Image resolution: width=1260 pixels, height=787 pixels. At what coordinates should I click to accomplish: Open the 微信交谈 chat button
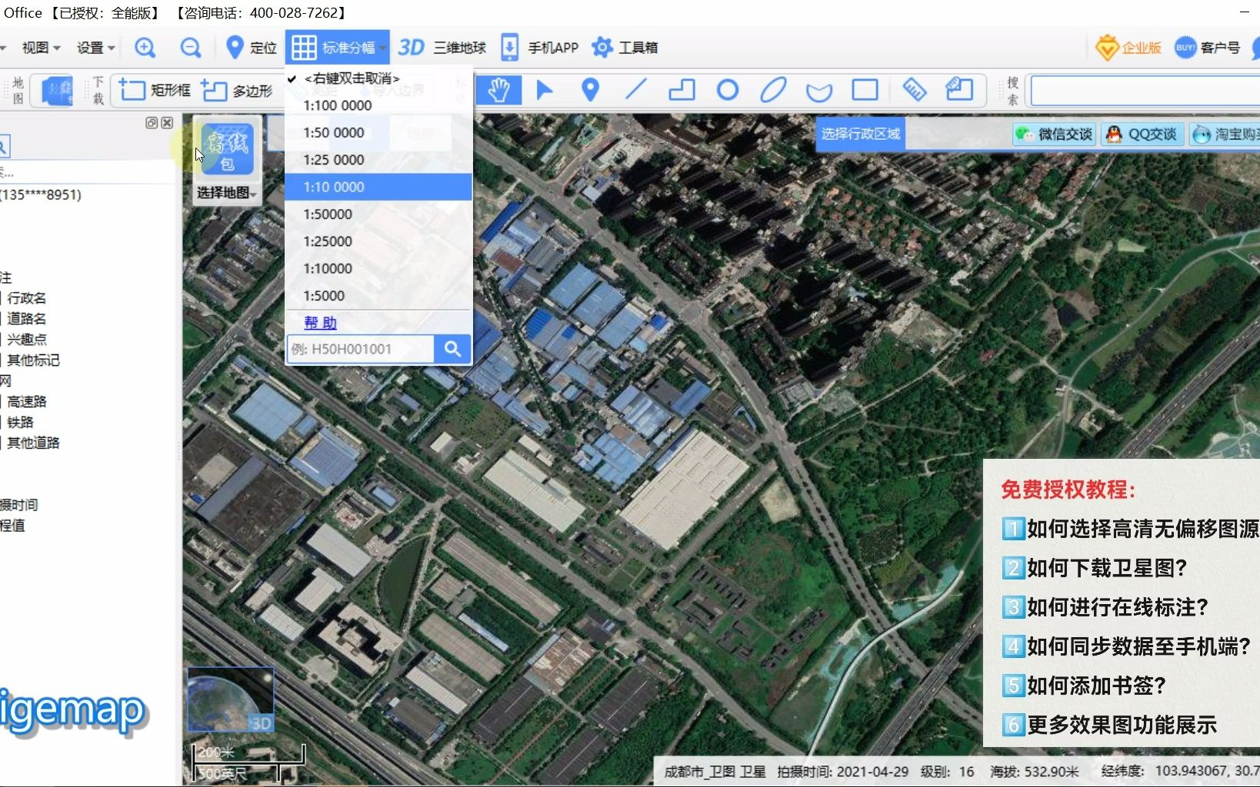(x=1054, y=134)
